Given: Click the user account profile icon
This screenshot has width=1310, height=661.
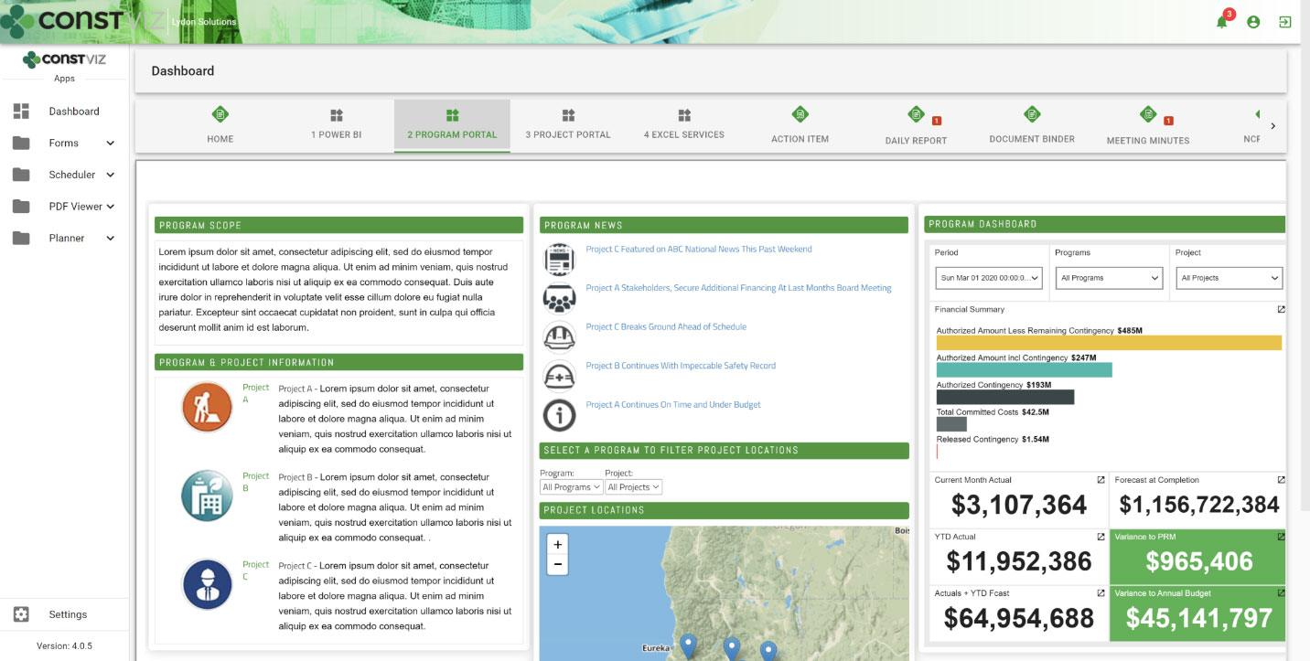Looking at the screenshot, I should click(1253, 22).
